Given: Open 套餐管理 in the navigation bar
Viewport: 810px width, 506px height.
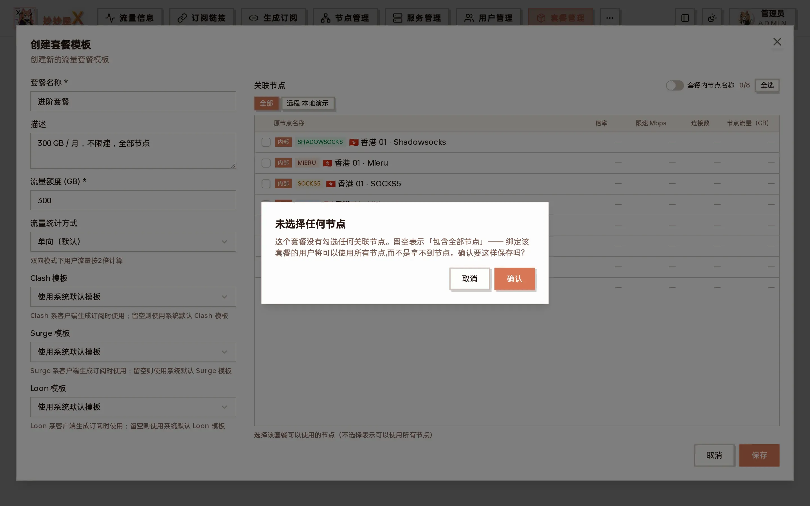Looking at the screenshot, I should click(561, 18).
